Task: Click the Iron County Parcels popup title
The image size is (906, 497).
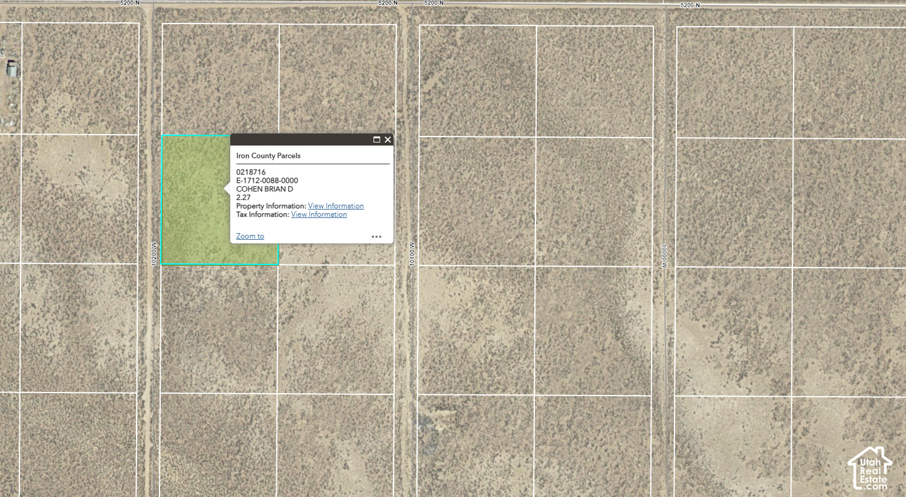Action: tap(268, 156)
